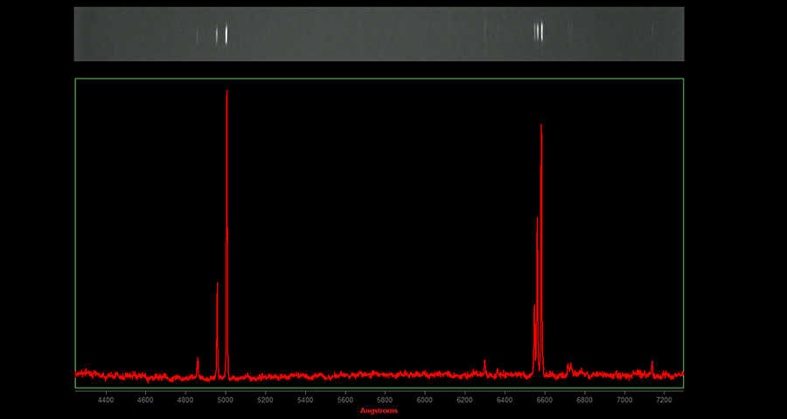
Task: Select the 7200 wavelength tick label
Action: click(664, 400)
